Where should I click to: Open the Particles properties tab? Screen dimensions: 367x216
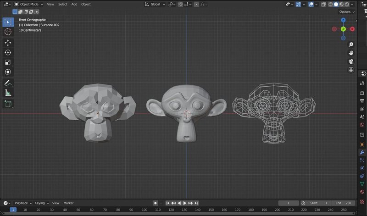(x=362, y=161)
